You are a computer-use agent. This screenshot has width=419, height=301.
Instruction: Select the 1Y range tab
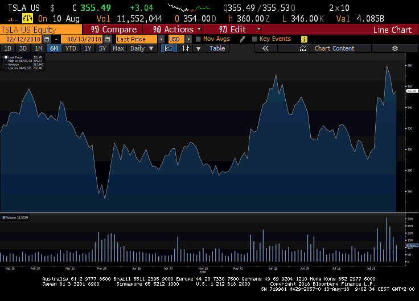88,48
